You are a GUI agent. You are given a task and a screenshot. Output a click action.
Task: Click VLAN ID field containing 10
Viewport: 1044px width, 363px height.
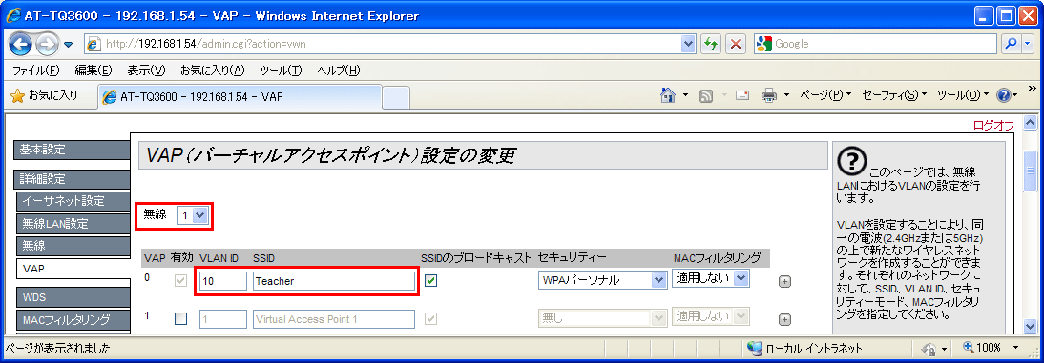point(223,281)
